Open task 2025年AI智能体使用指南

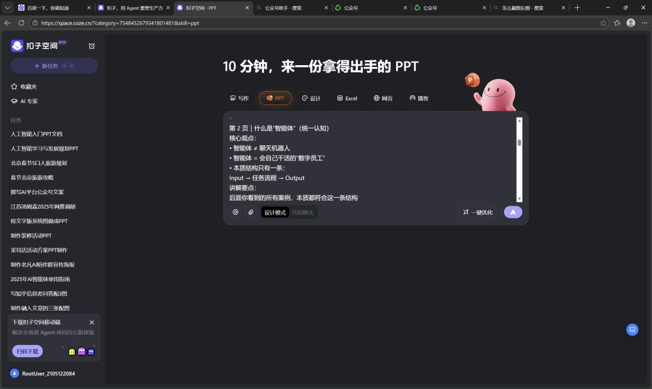coord(40,279)
